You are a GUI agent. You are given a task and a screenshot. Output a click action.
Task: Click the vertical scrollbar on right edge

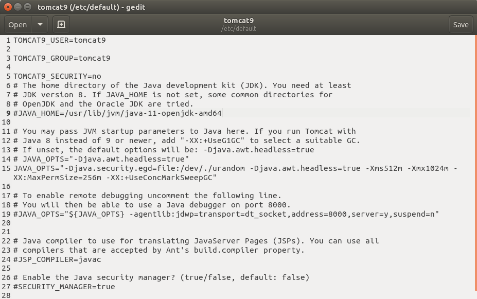[475, 154]
